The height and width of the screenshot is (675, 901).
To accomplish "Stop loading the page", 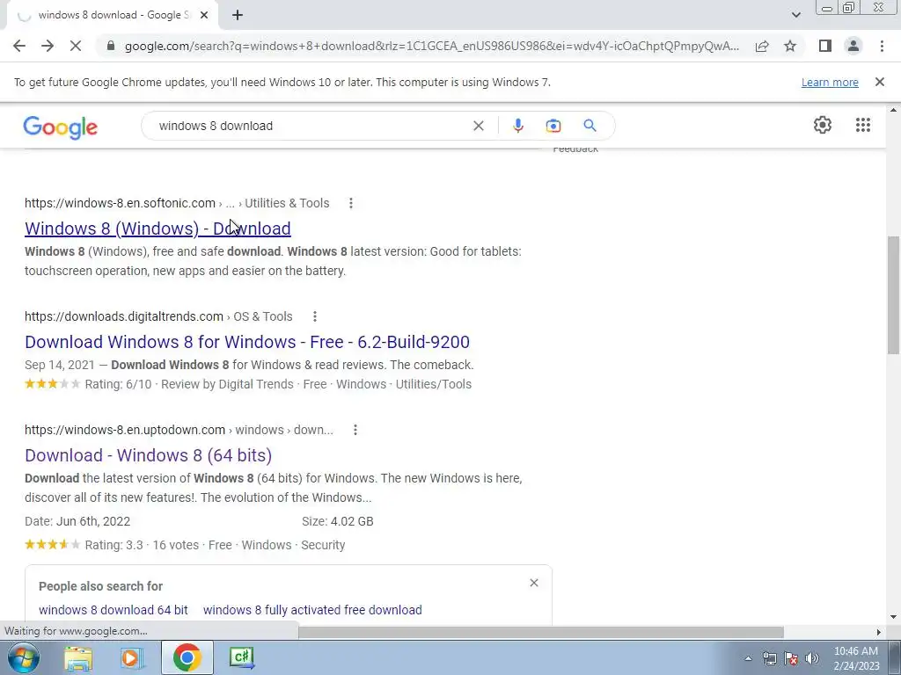I will click(76, 46).
